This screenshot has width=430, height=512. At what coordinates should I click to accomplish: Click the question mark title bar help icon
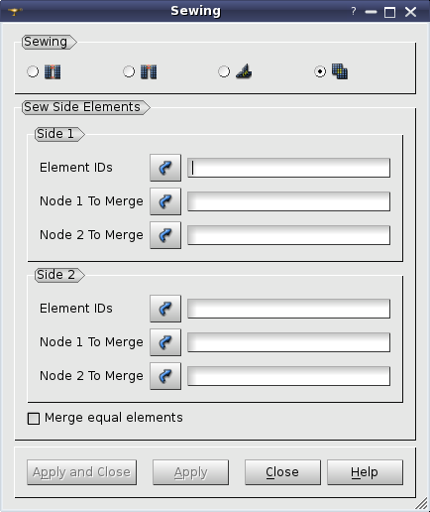point(354,12)
